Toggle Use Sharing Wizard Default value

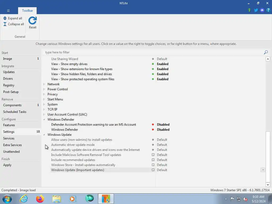coord(162,59)
